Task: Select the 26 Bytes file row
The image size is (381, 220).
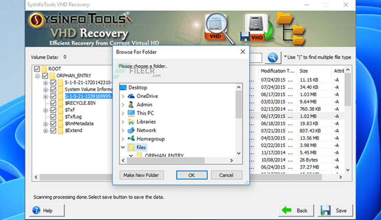Action: 298,160
